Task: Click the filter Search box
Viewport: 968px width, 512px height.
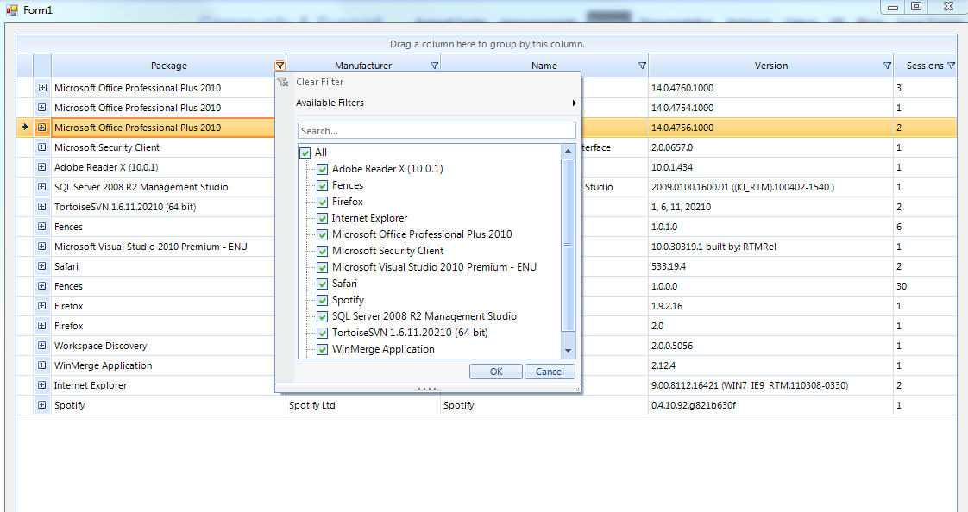Action: (x=437, y=131)
